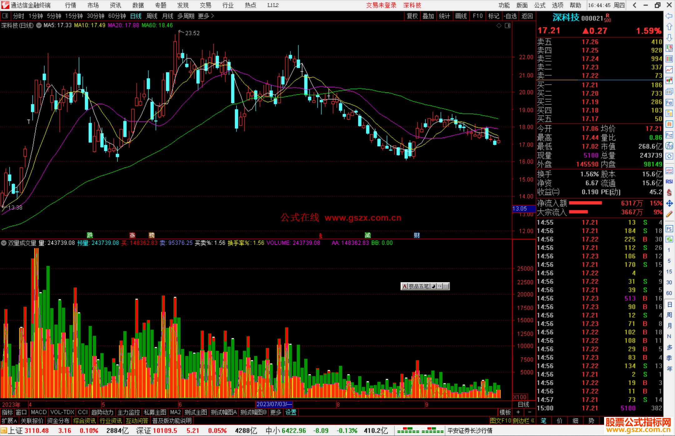Open the 行情 menu
675x436 pixels.
tap(70, 5)
